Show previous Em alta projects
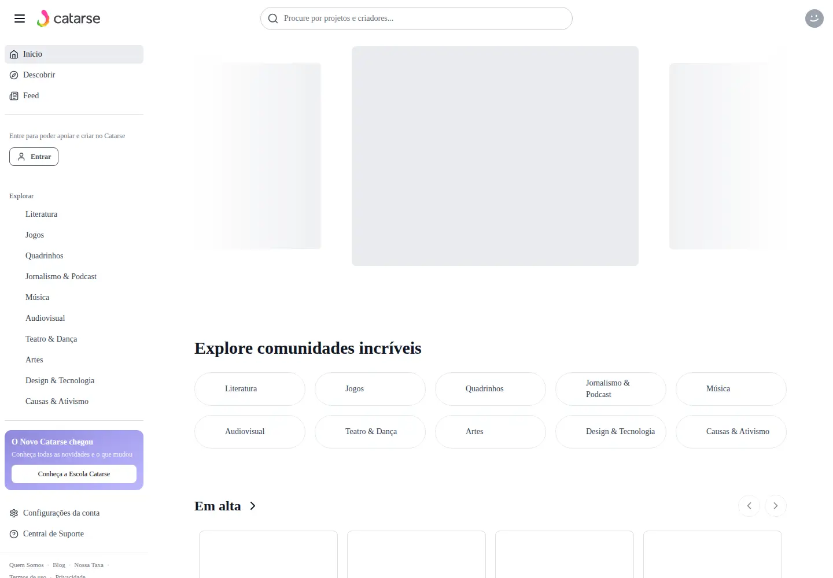This screenshot has width=833, height=578. coord(749,506)
